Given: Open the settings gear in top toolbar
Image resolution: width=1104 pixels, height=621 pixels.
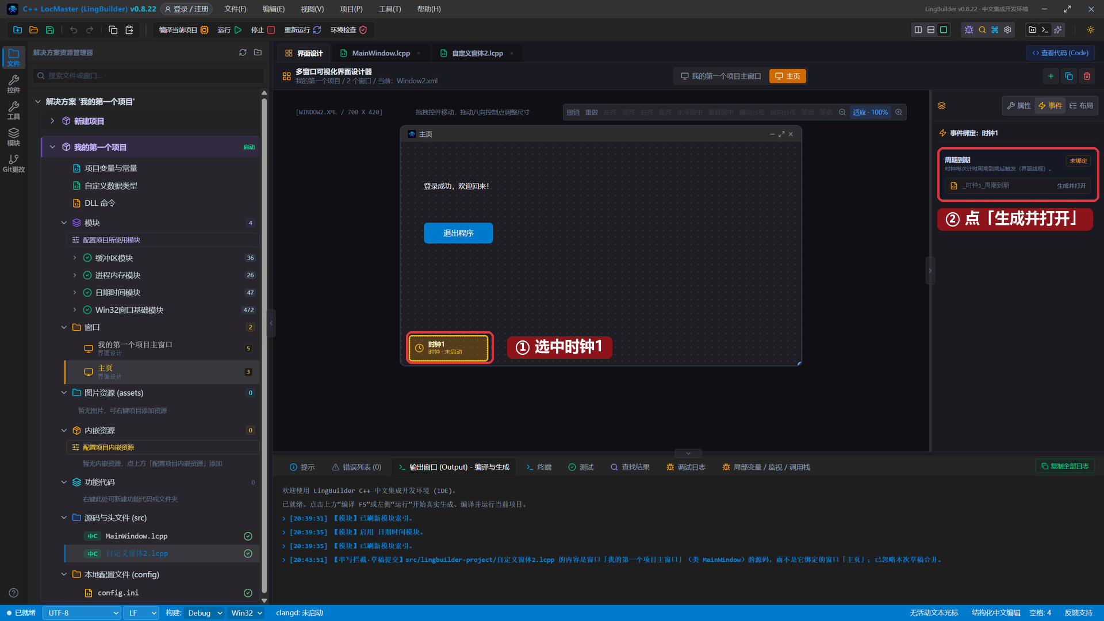Looking at the screenshot, I should pyautogui.click(x=1007, y=30).
